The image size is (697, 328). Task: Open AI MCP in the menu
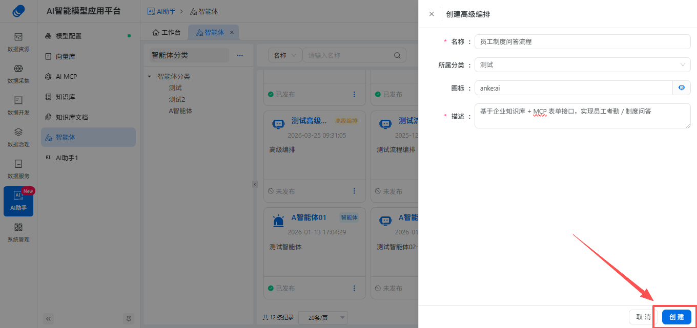[x=88, y=76]
